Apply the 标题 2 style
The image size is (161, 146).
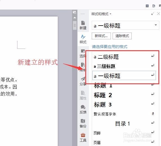click(124, 95)
